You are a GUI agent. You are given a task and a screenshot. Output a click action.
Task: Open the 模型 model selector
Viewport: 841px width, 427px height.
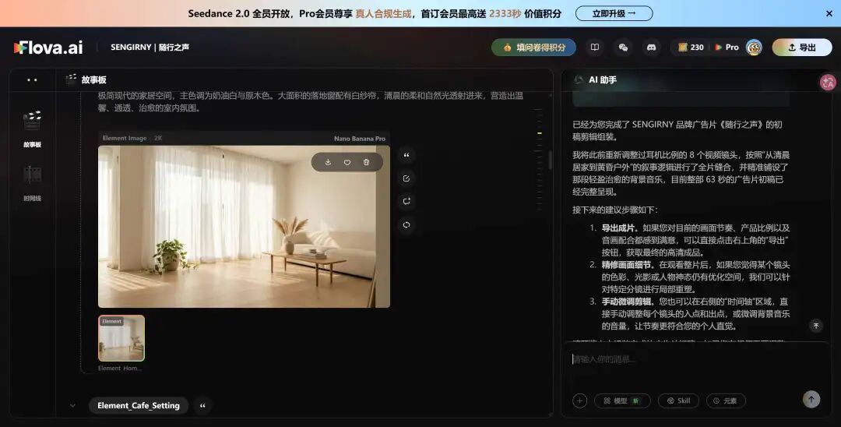pyautogui.click(x=622, y=401)
